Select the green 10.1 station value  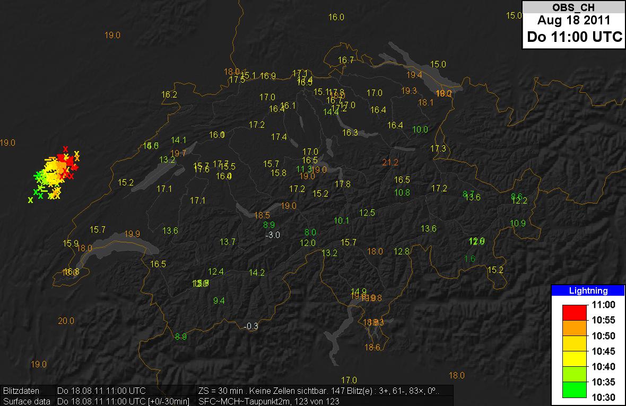(x=341, y=220)
